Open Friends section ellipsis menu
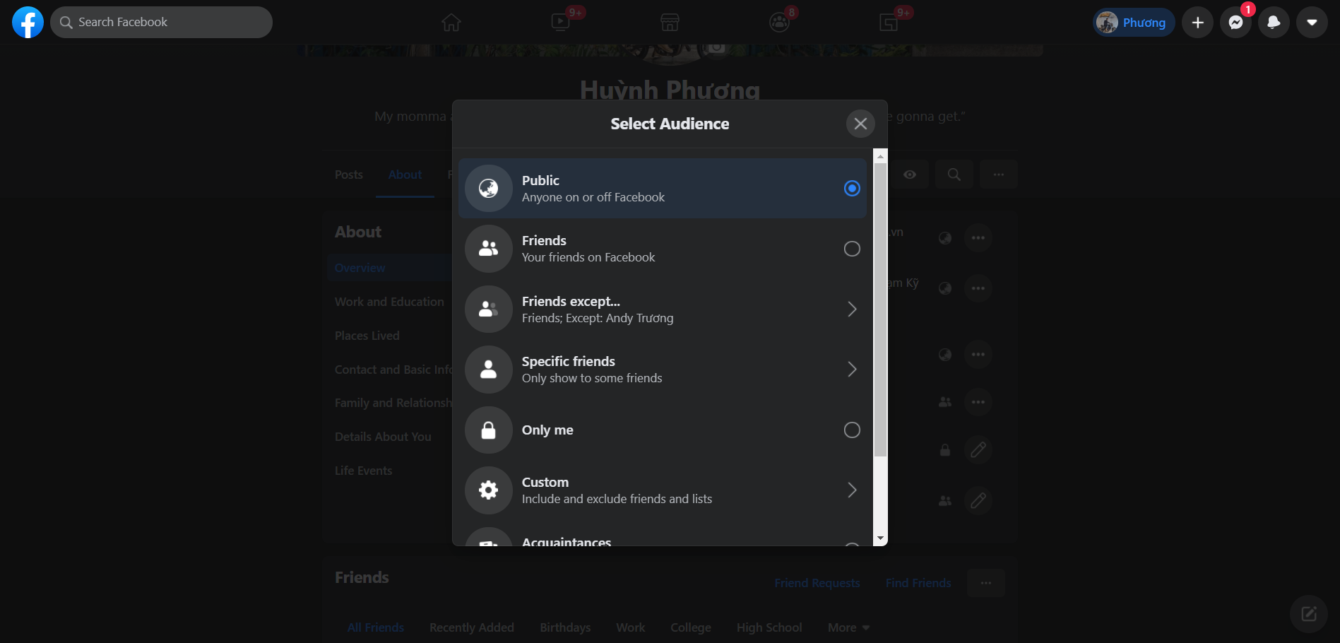 [986, 583]
